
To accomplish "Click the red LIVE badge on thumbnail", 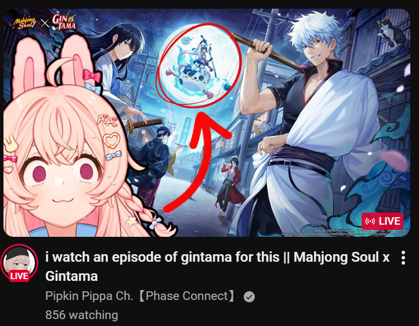I will click(382, 221).
